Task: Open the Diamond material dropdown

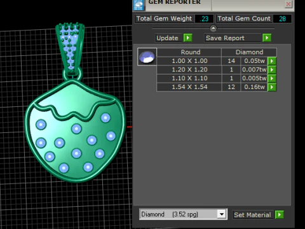Action: 222,214
